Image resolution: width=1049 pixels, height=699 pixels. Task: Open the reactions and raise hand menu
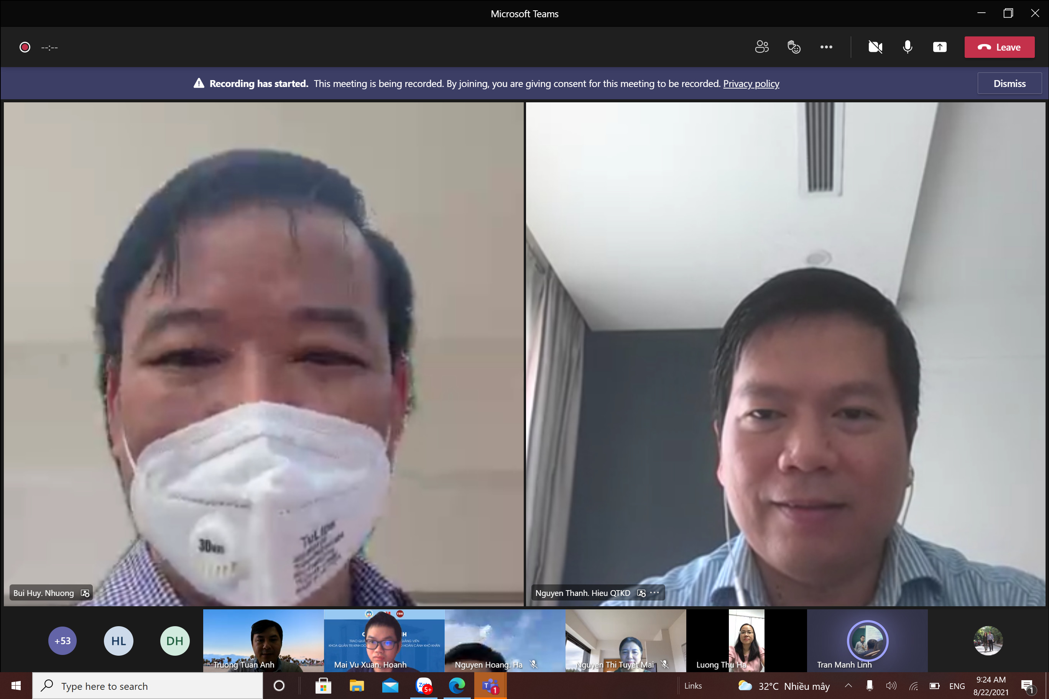[793, 47]
